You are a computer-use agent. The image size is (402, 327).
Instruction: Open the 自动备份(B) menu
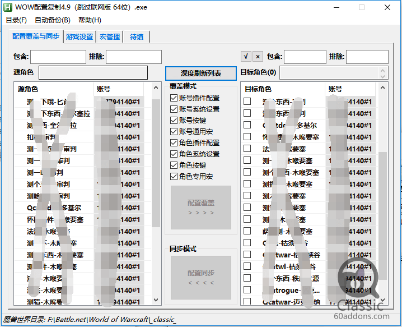pos(52,20)
